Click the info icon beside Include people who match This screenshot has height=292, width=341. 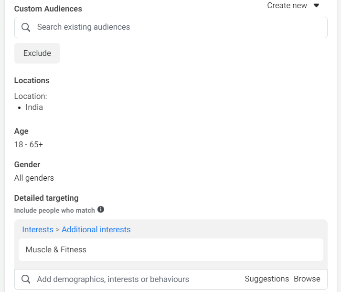tap(101, 209)
